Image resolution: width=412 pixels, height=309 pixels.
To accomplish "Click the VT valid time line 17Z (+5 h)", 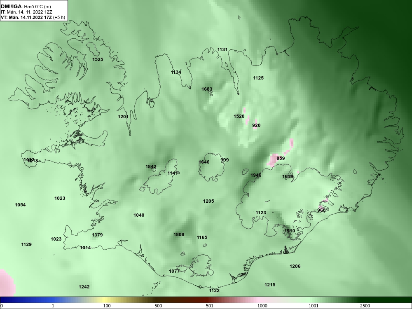I will (x=32, y=17).
